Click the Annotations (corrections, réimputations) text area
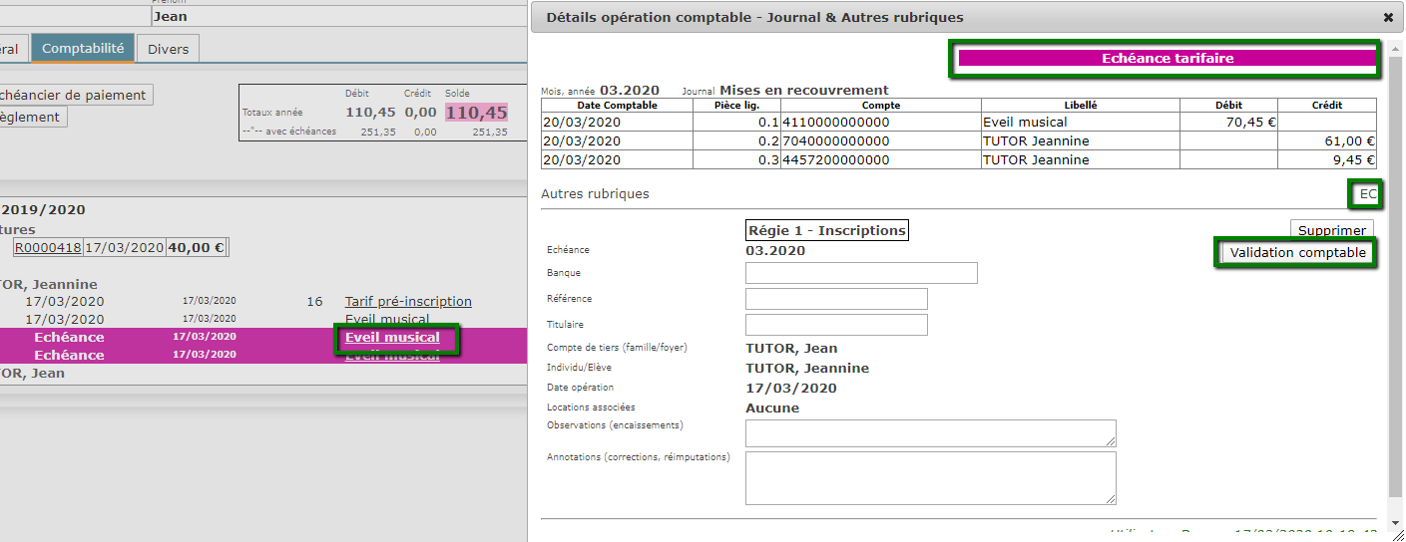The image size is (1406, 542). pyautogui.click(x=930, y=478)
